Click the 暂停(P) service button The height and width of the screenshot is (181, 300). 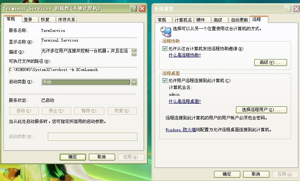tap(89, 111)
